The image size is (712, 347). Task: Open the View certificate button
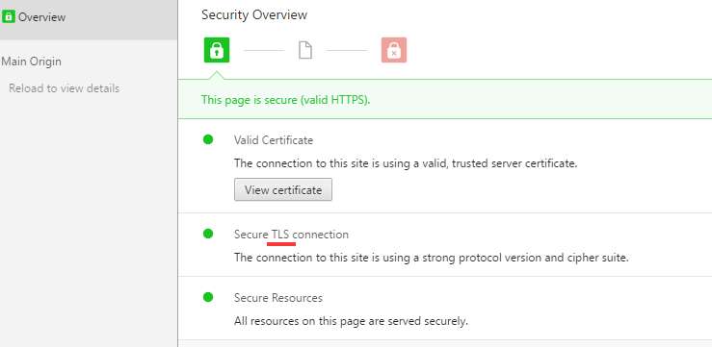(x=283, y=189)
